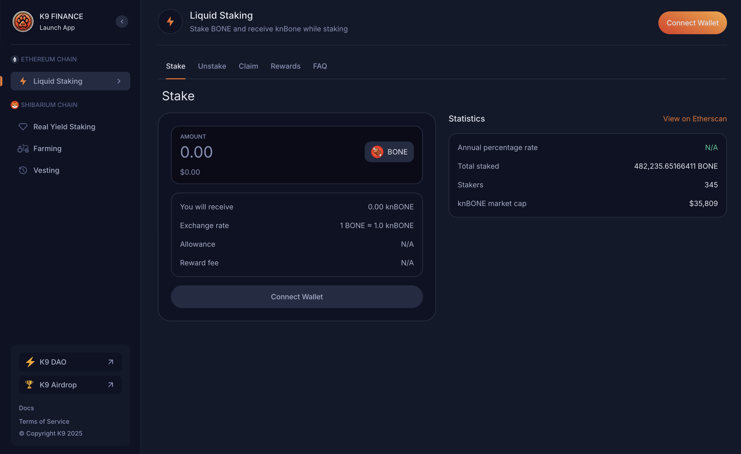Open Farming via the tractor icon
This screenshot has height=454, width=741.
(23, 149)
